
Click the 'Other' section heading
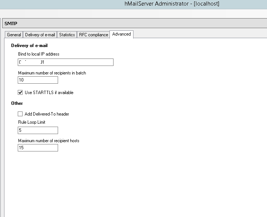tap(17, 103)
